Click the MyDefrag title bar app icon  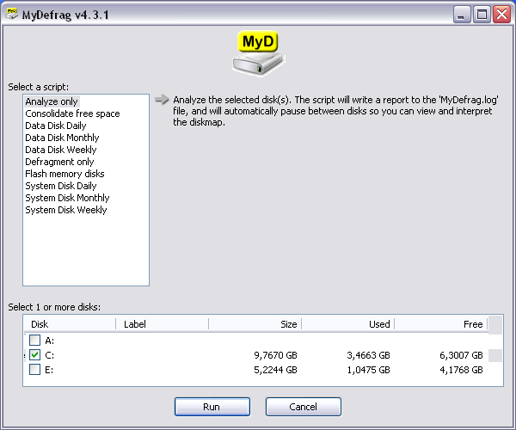tap(12, 14)
